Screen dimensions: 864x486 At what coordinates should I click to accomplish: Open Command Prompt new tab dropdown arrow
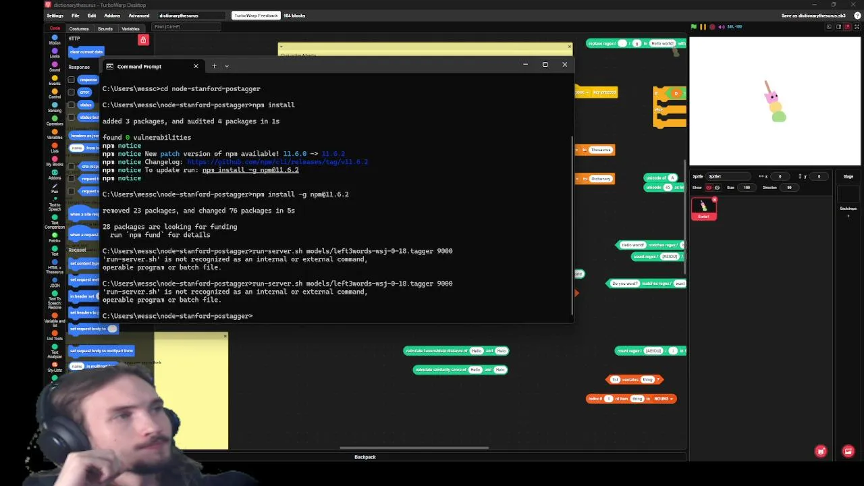[227, 66]
